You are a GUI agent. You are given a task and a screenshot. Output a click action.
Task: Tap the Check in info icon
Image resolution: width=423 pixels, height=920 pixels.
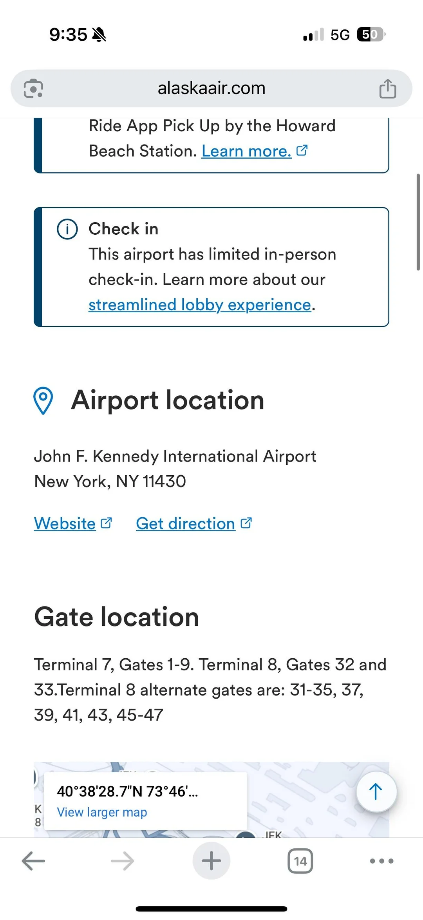(67, 229)
